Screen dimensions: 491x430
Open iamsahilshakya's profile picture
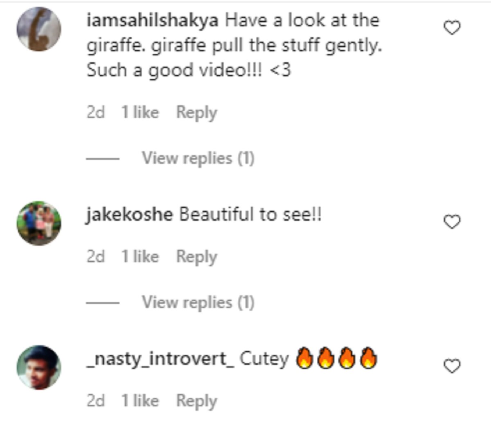(39, 29)
